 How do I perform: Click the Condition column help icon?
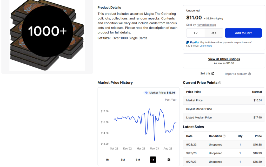coord(224,136)
